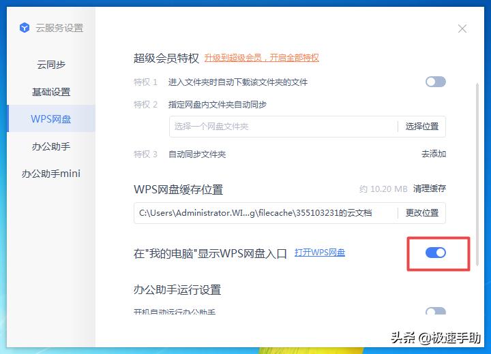The width and height of the screenshot is (491, 354).
Task: Click the vertical scrollbar of settings panel
Action: click(477, 174)
